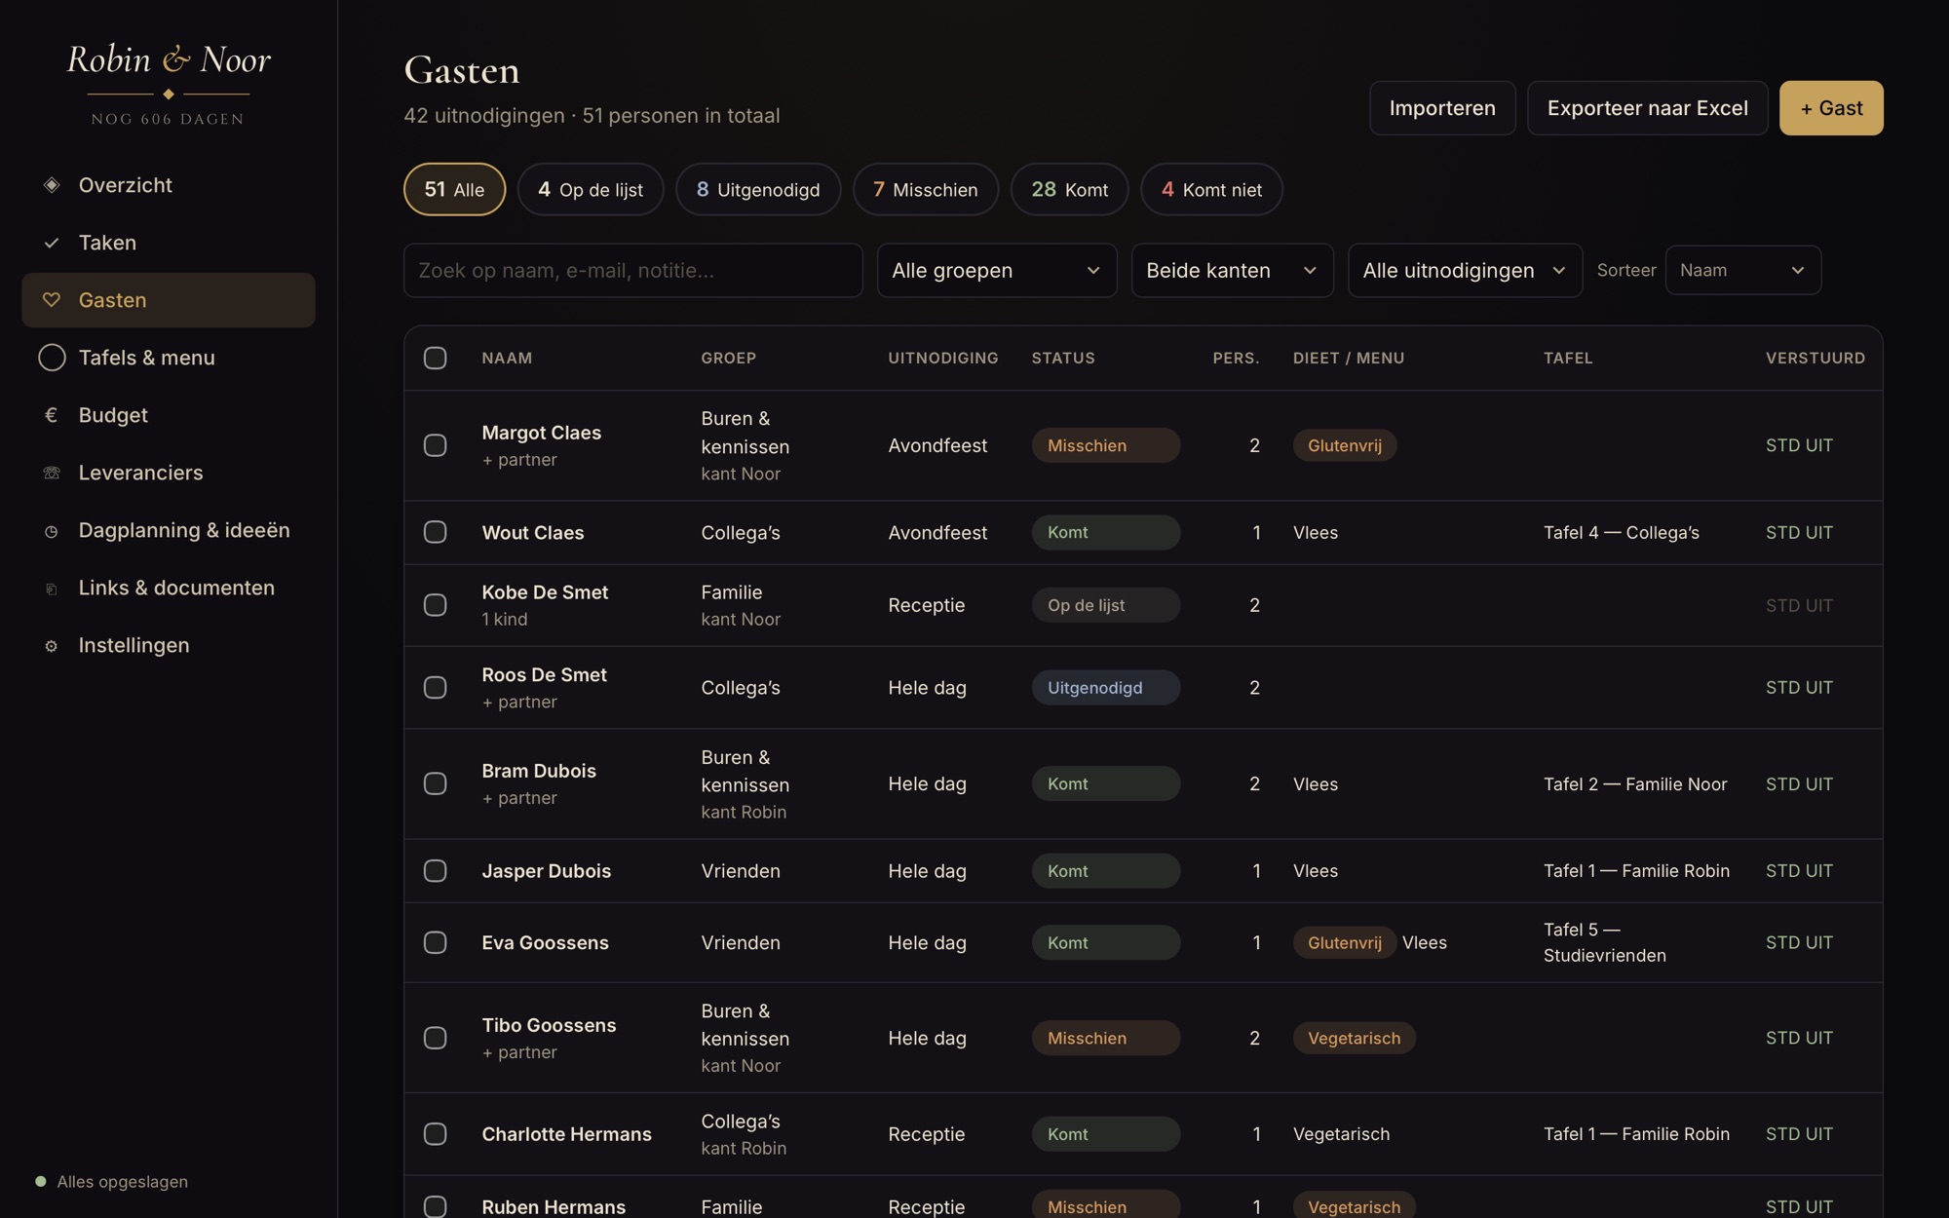Check the Roos De Smet checkbox
This screenshot has width=1949, height=1218.
tap(436, 687)
